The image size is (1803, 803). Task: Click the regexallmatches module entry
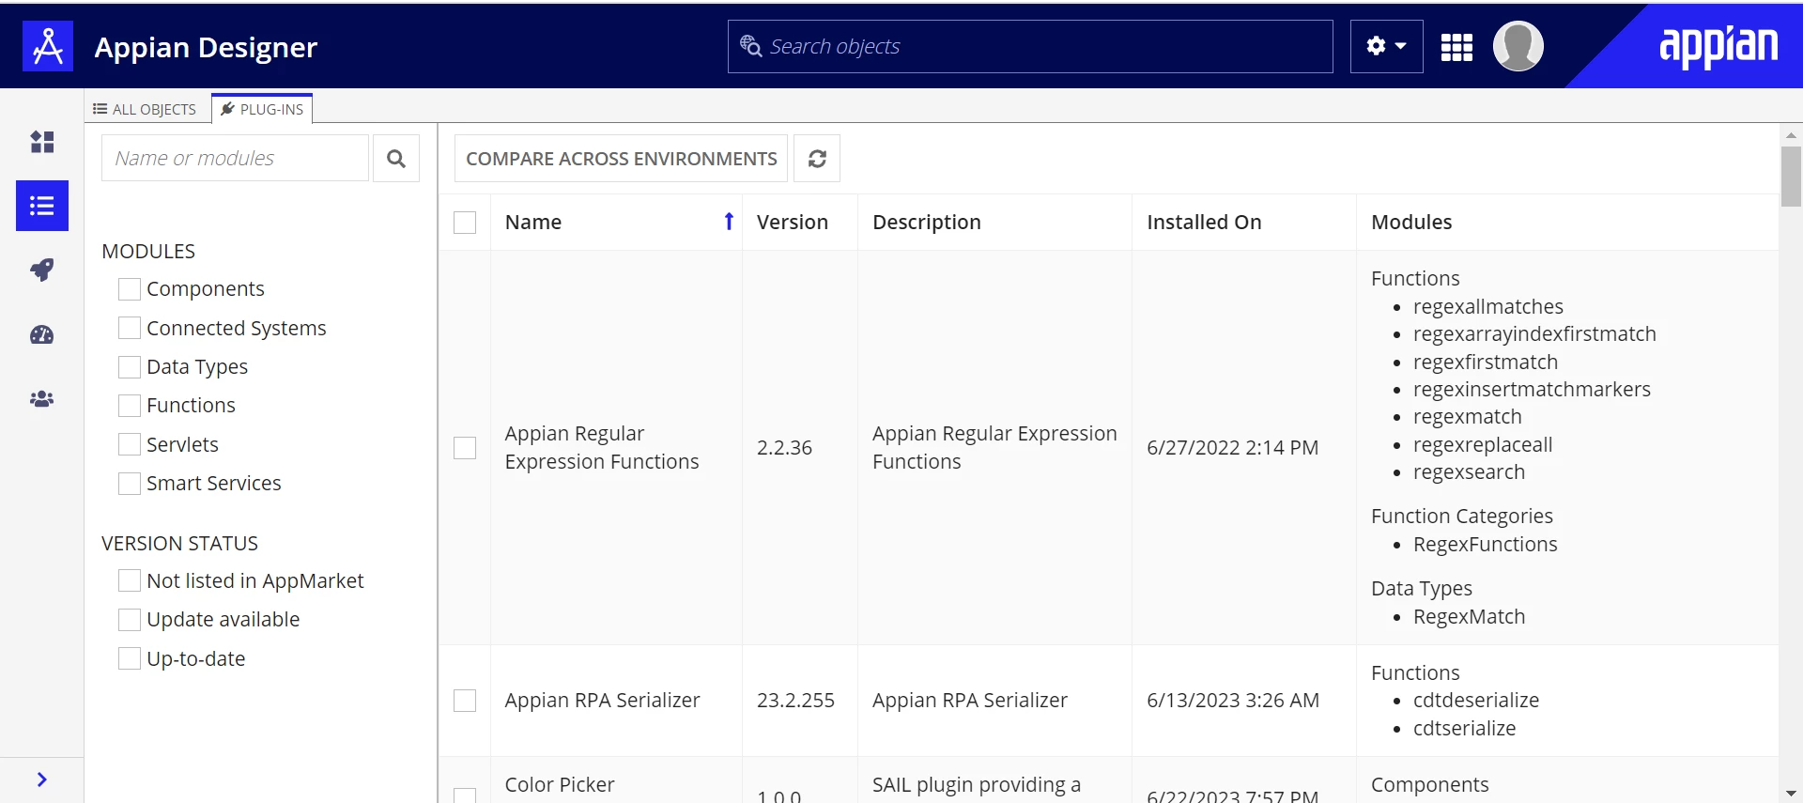(1488, 307)
